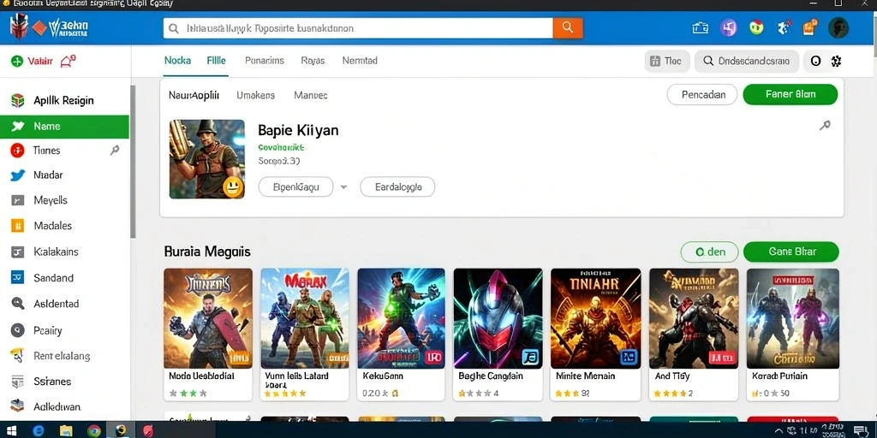Viewport: 877px width, 438px height.
Task: Click the notification center icon in taskbar
Action: [x=862, y=431]
